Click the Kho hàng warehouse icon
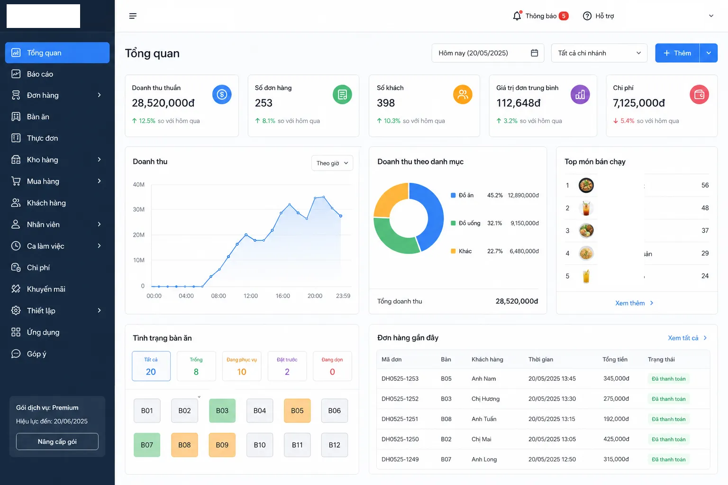 16,160
